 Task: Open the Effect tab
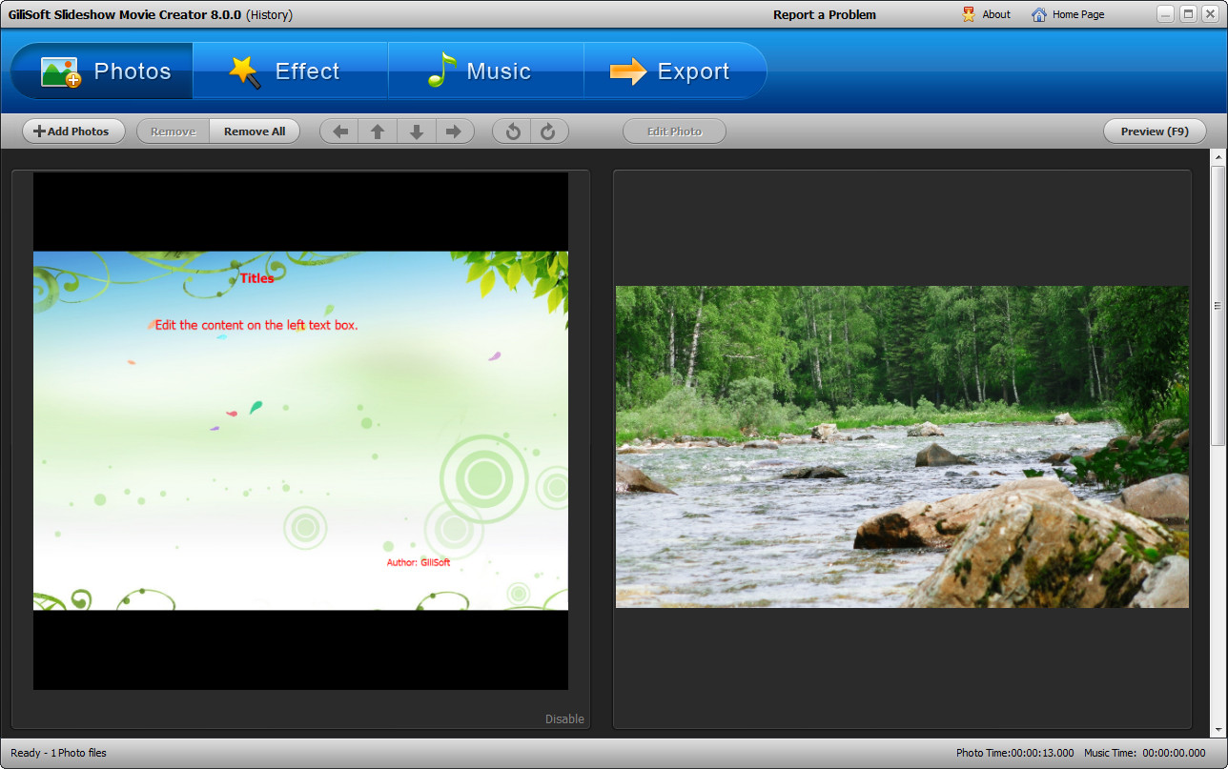pyautogui.click(x=291, y=71)
